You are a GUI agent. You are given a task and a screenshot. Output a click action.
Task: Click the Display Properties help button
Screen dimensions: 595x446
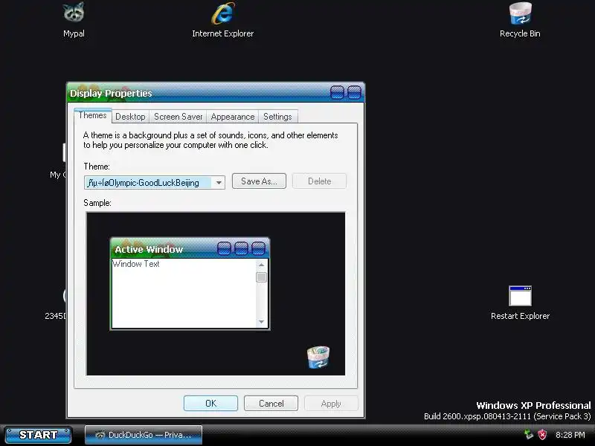click(x=337, y=92)
